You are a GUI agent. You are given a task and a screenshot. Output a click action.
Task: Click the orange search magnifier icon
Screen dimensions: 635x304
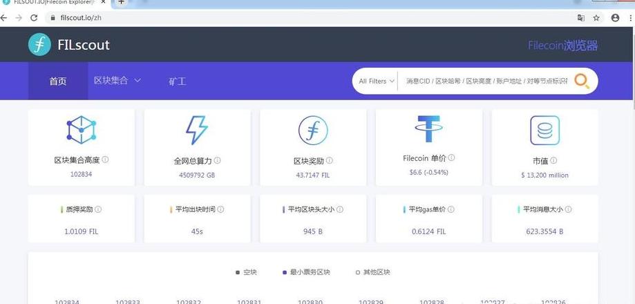[582, 81]
